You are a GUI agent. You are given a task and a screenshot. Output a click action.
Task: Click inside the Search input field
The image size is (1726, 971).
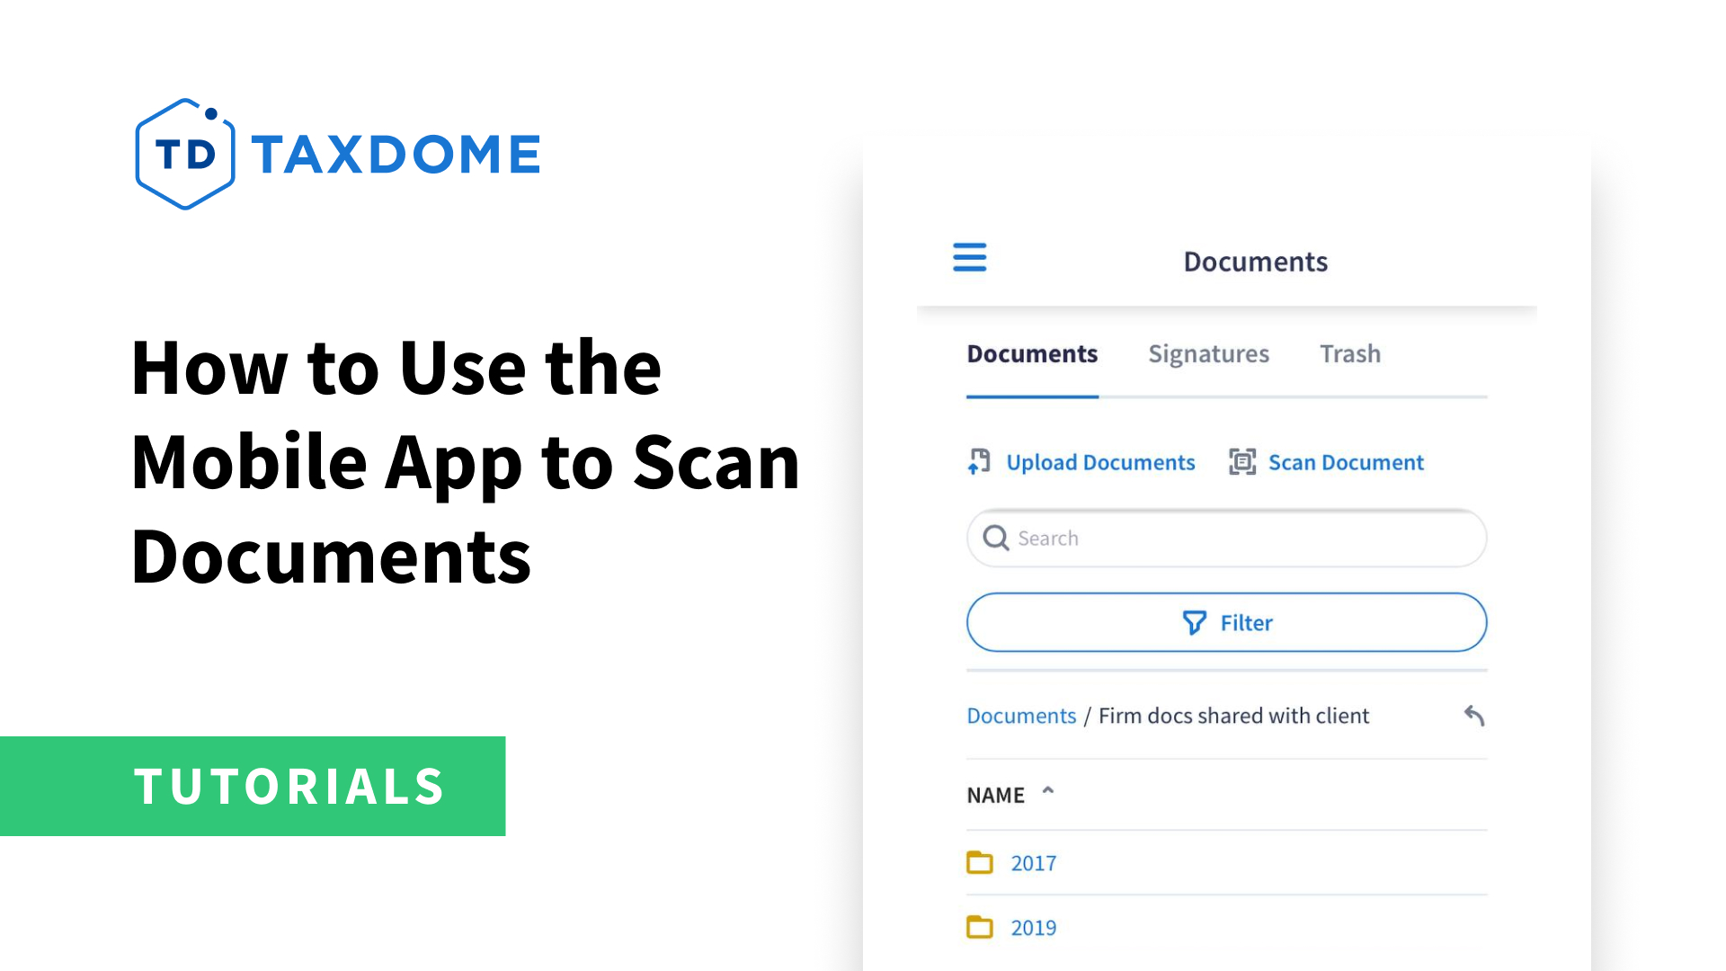1227,539
